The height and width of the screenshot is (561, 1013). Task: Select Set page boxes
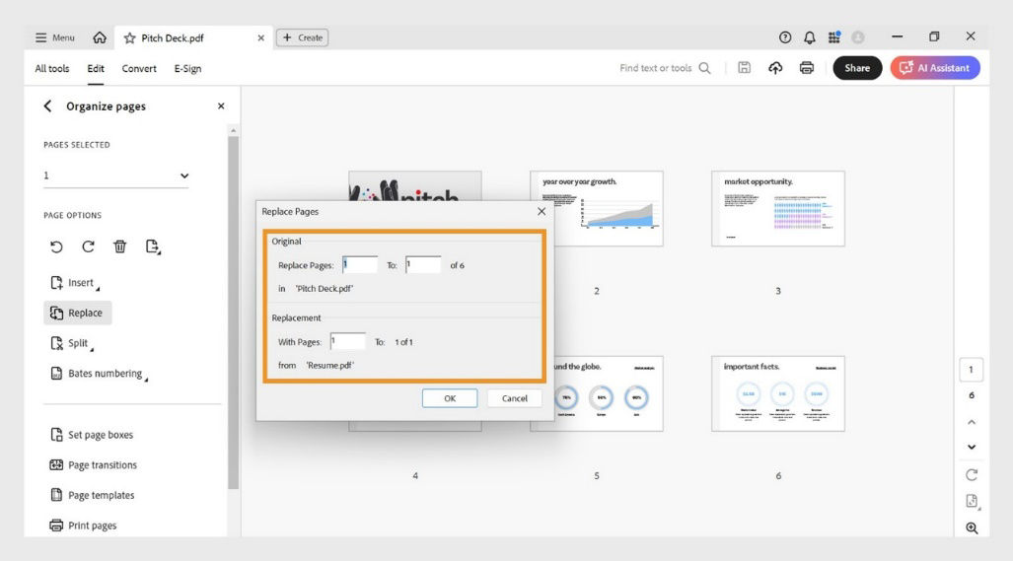pos(91,435)
